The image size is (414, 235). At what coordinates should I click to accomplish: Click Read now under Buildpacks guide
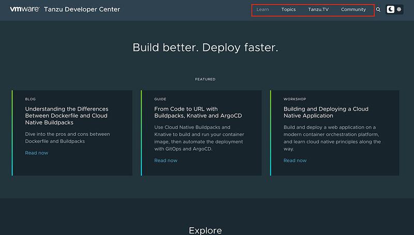(x=166, y=161)
